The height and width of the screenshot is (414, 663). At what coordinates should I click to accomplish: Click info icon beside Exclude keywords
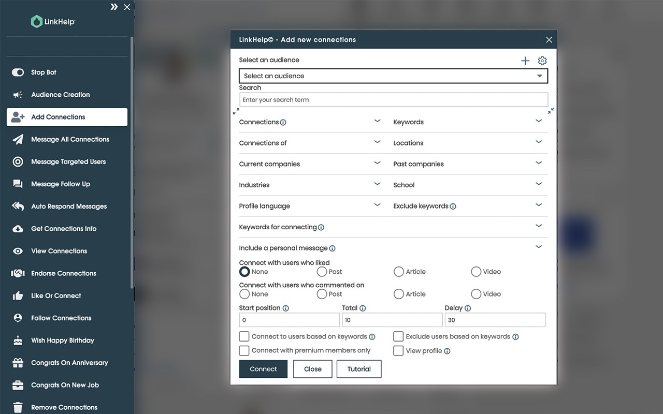(x=453, y=206)
